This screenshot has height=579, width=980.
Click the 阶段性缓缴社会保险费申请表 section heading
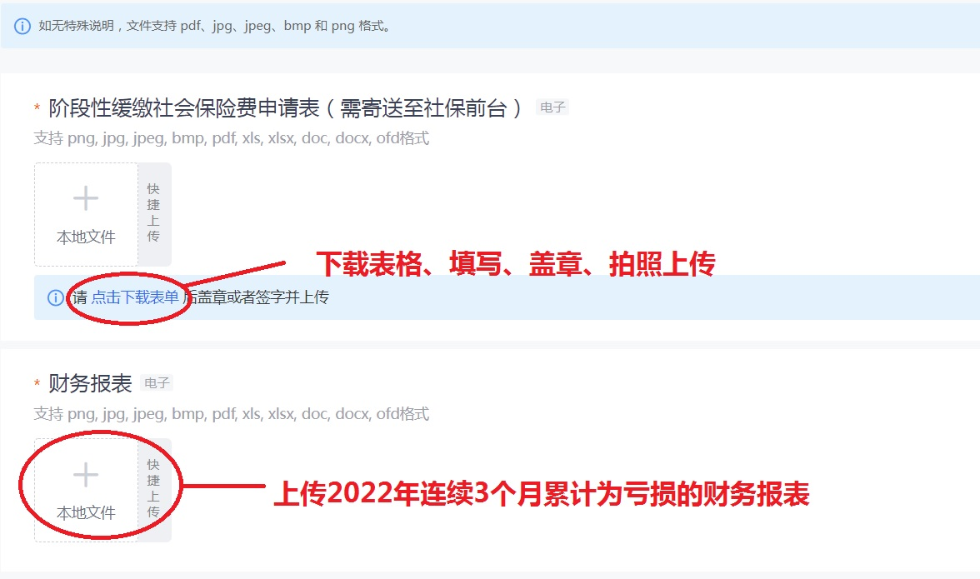pyautogui.click(x=287, y=108)
